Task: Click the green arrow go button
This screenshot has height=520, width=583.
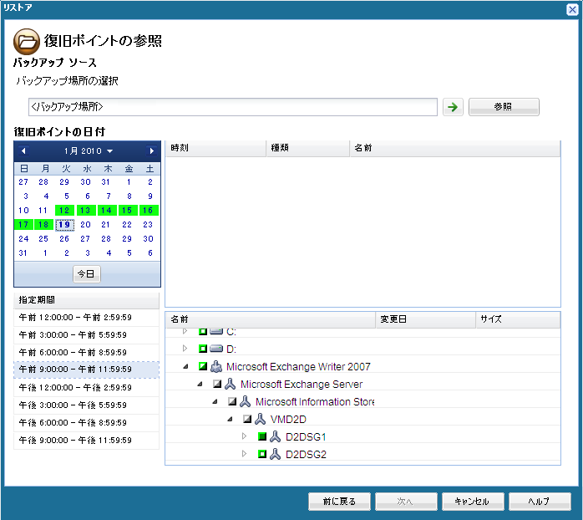Action: pos(452,108)
